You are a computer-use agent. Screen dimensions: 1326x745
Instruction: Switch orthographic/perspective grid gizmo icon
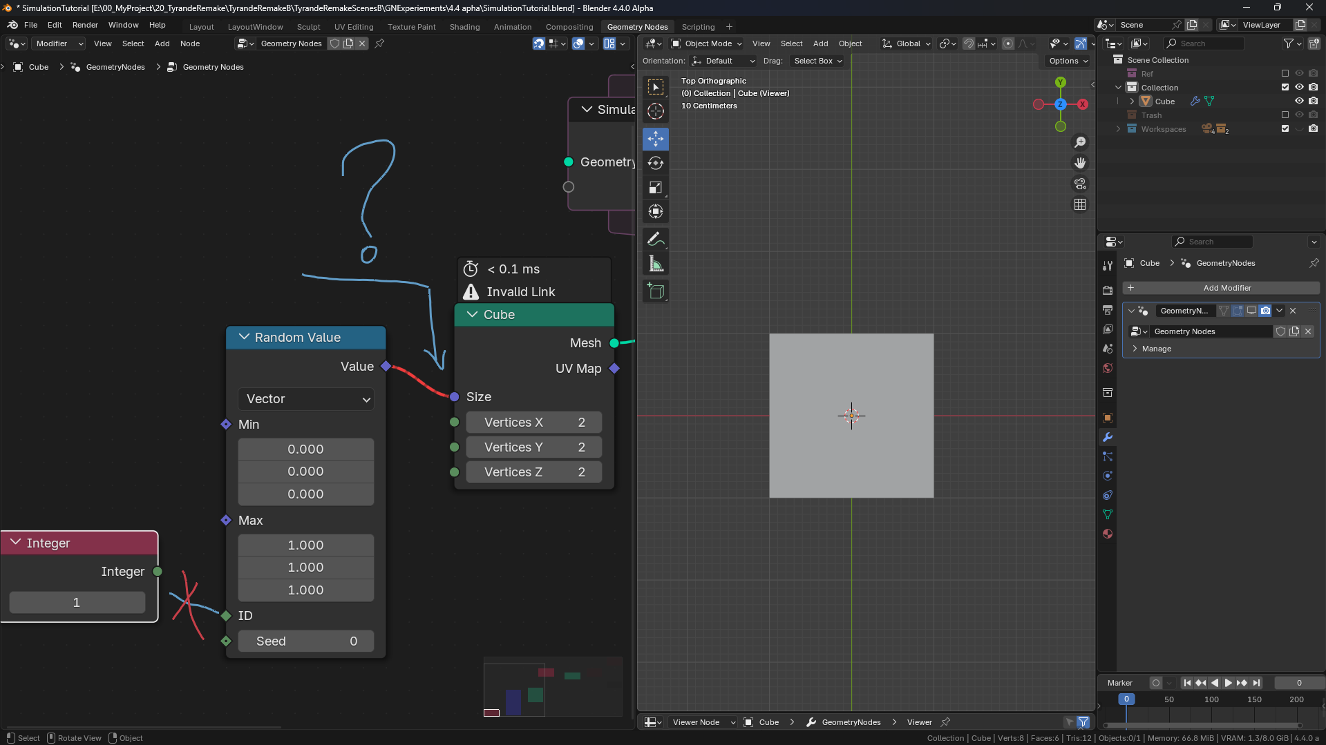click(1079, 204)
